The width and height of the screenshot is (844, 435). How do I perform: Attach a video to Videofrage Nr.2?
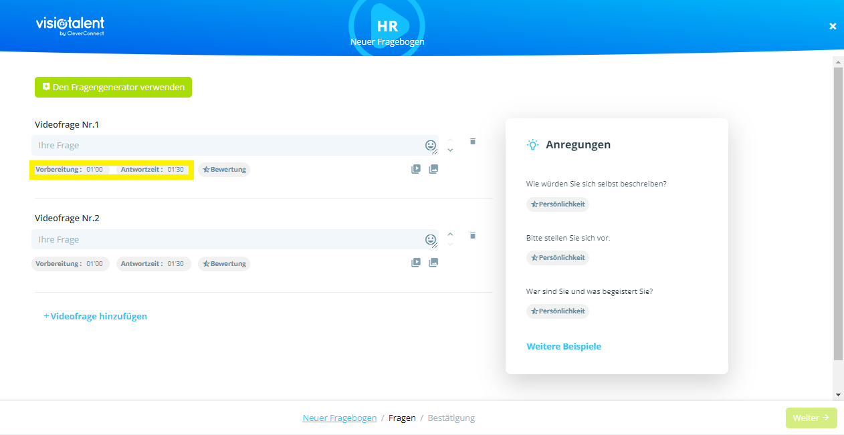click(x=415, y=263)
